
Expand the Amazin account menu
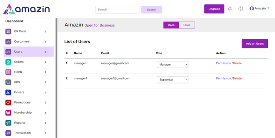point(259,9)
